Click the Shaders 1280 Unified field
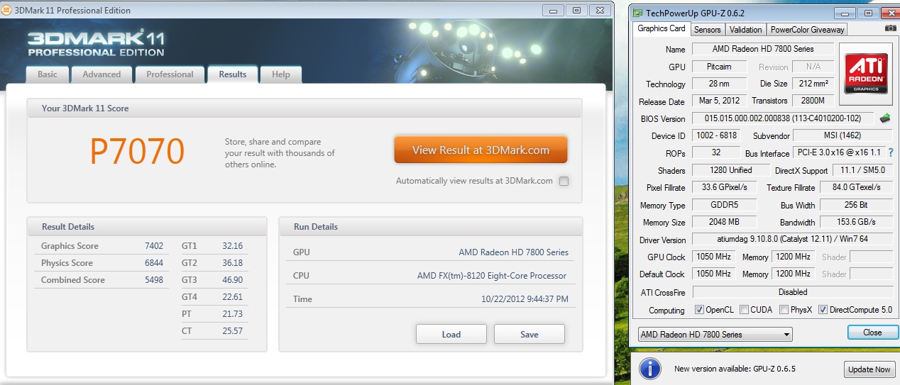The image size is (900, 385). 731,170
